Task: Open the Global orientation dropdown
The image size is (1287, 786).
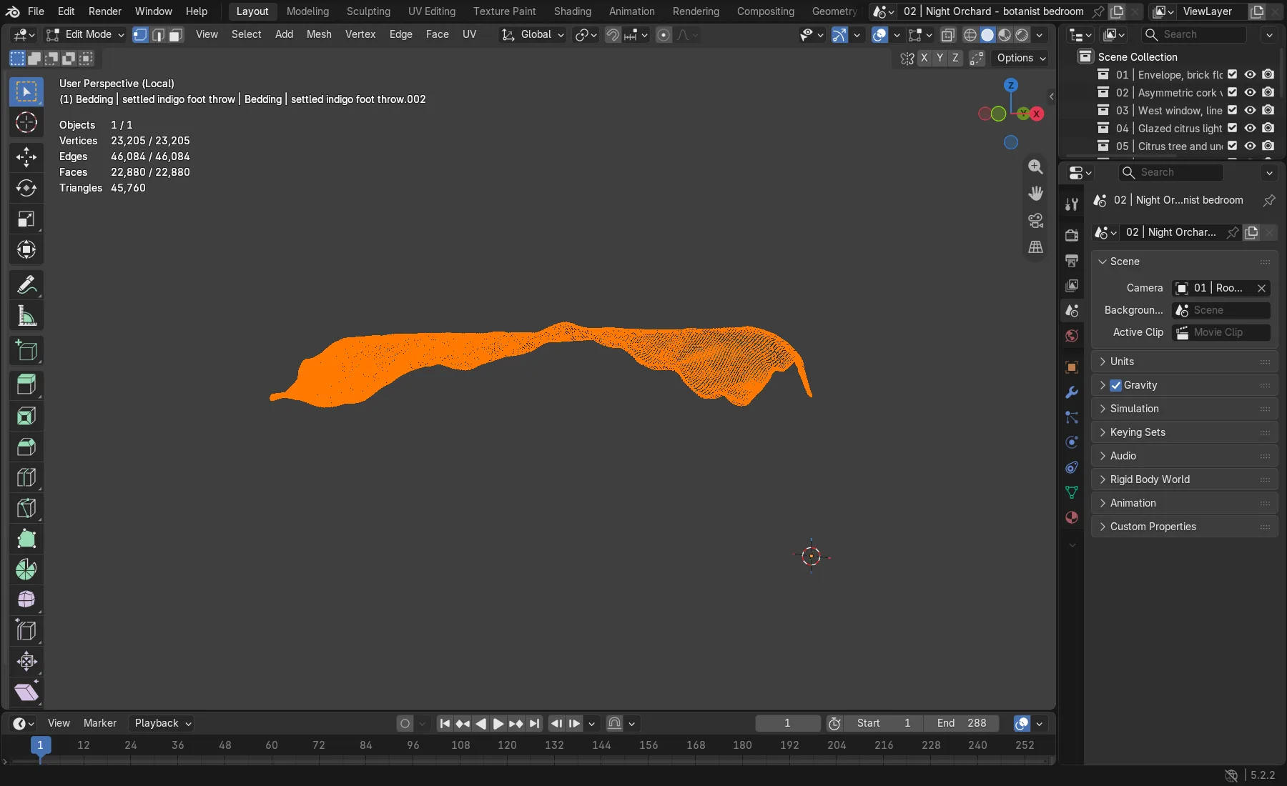Action: click(533, 34)
